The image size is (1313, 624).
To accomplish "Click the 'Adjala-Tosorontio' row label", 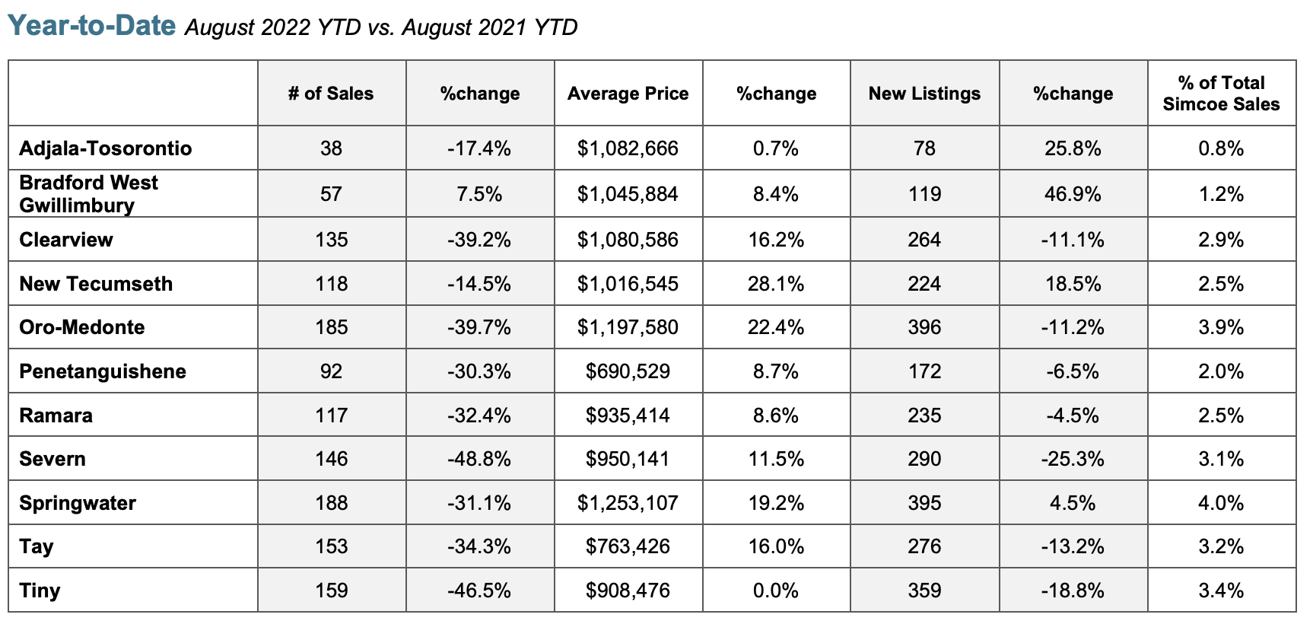I will 106,148.
